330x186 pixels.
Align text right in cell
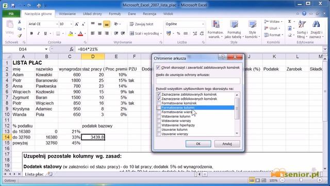tap(107, 33)
